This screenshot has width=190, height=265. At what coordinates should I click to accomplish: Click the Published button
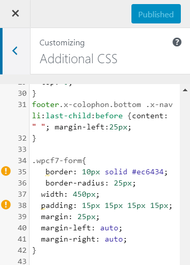[x=156, y=14]
